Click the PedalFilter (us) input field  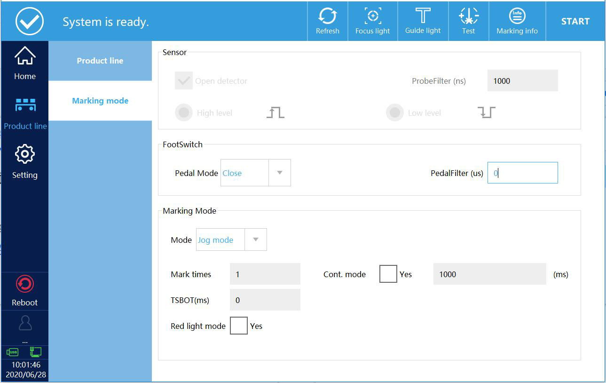(x=523, y=173)
